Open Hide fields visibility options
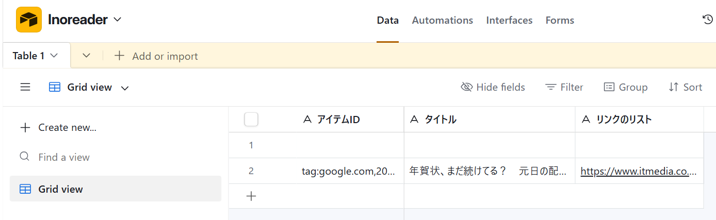 493,87
